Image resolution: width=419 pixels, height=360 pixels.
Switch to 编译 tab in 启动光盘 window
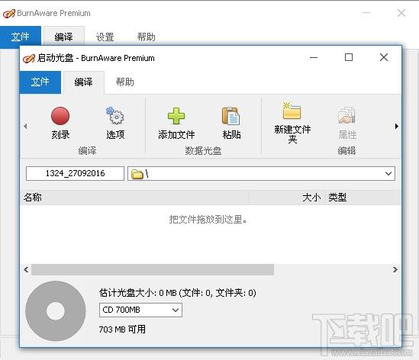coord(84,82)
